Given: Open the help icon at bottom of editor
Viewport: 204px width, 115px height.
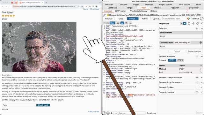Looking at the screenshot, I should 104,113.
